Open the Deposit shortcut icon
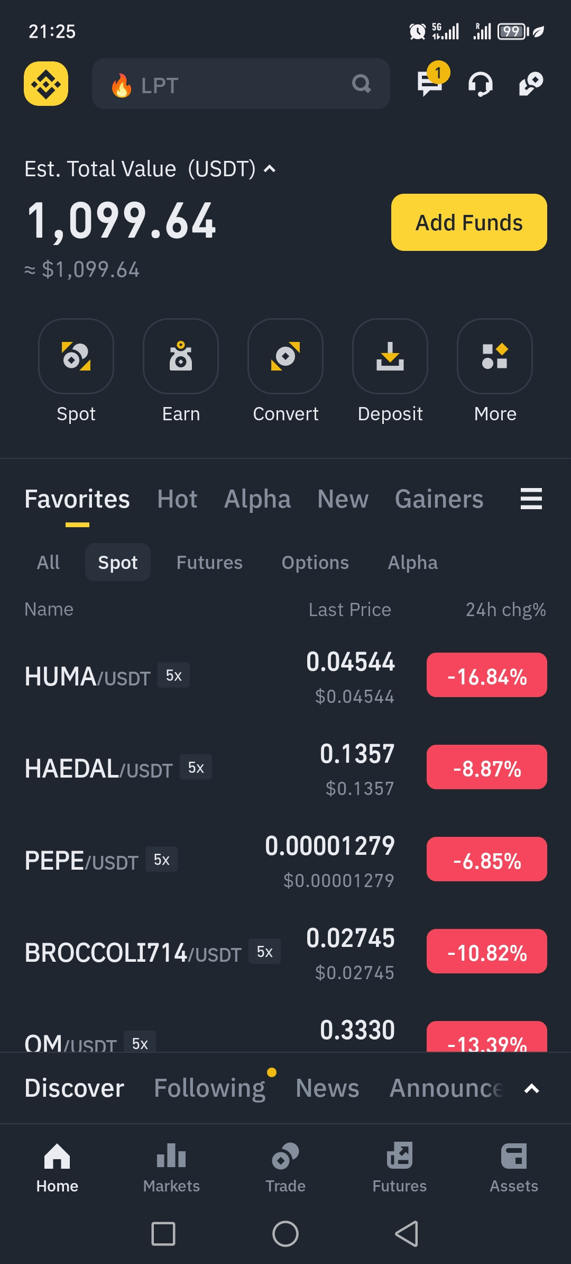571x1264 pixels. [390, 356]
